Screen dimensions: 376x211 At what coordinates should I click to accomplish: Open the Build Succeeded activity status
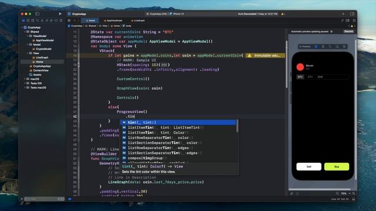pos(257,14)
